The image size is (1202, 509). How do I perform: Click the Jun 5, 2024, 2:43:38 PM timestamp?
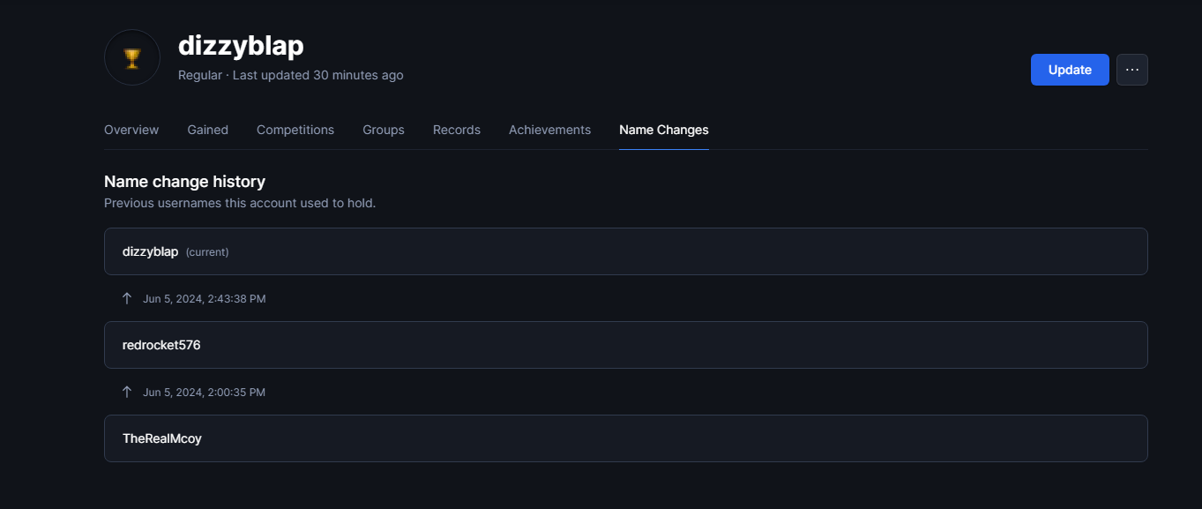[204, 299]
